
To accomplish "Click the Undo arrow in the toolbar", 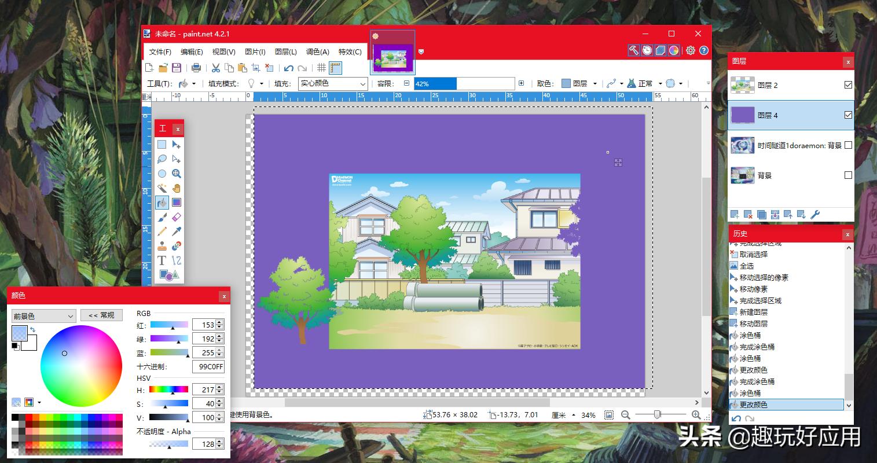I will tap(288, 68).
